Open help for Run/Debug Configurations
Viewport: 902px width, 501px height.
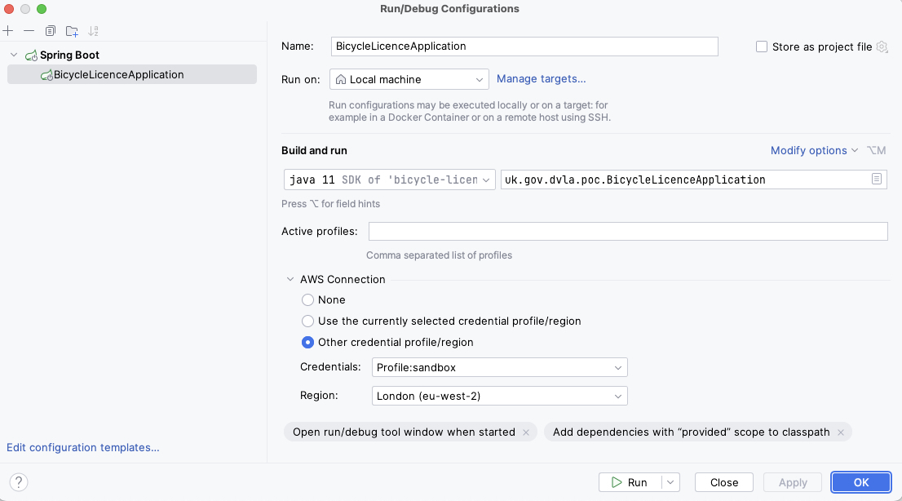click(x=18, y=481)
